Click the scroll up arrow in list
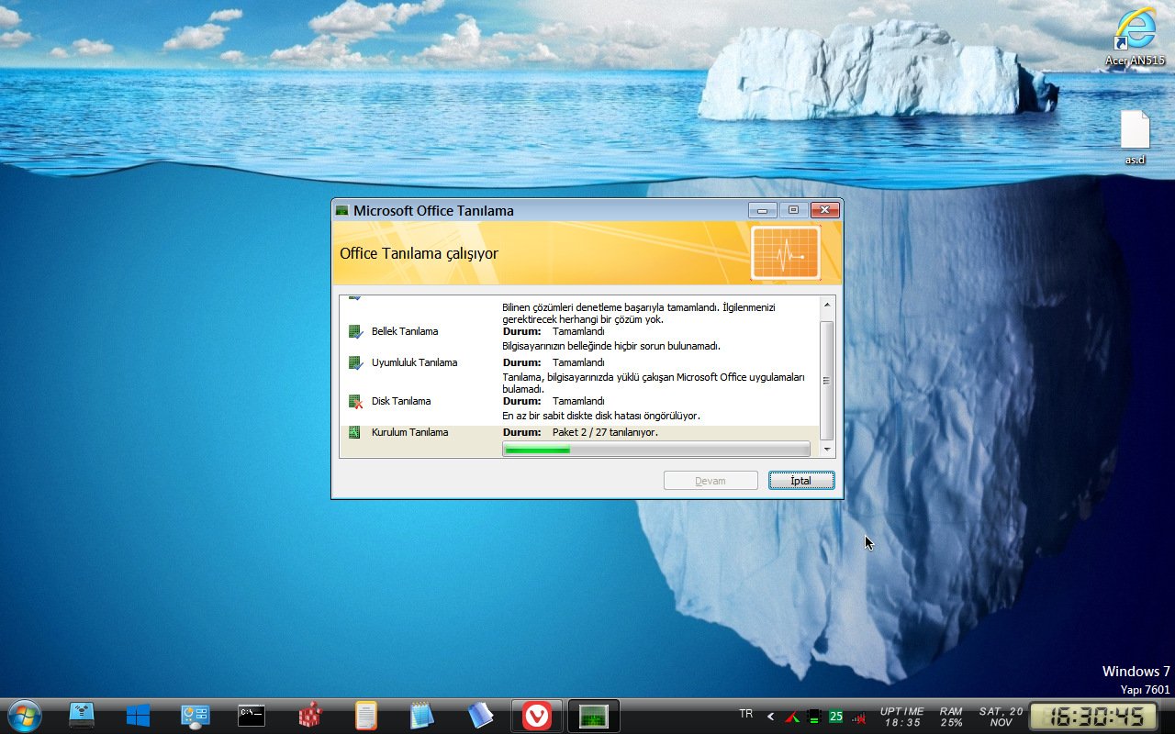This screenshot has width=1175, height=734. coord(826,306)
